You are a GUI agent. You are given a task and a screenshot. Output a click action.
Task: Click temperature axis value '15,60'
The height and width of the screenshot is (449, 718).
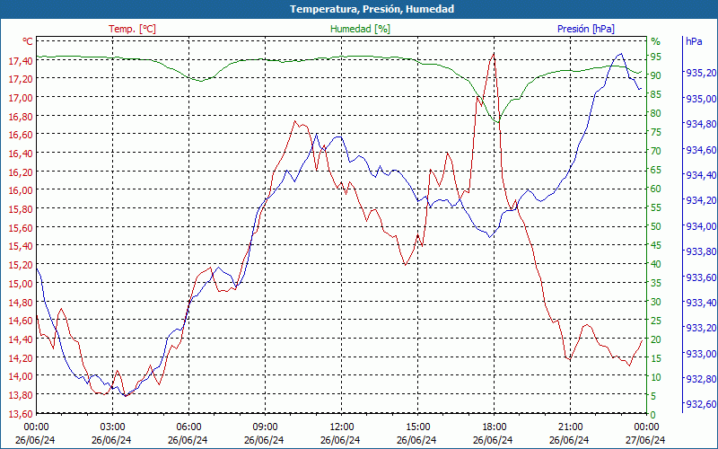21,228
